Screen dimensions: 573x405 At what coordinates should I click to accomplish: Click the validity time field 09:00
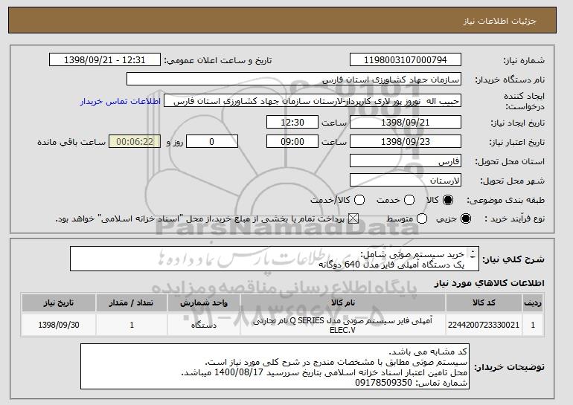coord(292,142)
